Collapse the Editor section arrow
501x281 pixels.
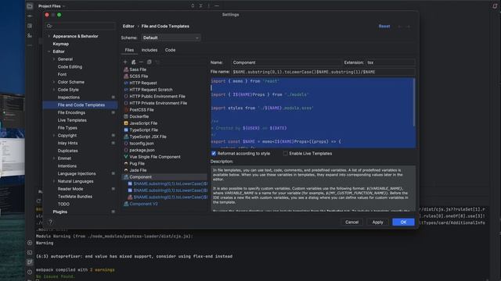(x=49, y=52)
